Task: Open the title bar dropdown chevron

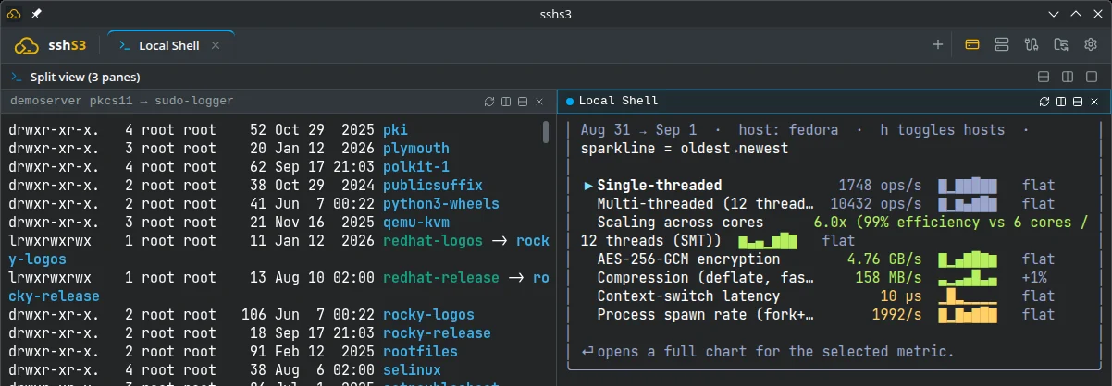Action: (1054, 14)
